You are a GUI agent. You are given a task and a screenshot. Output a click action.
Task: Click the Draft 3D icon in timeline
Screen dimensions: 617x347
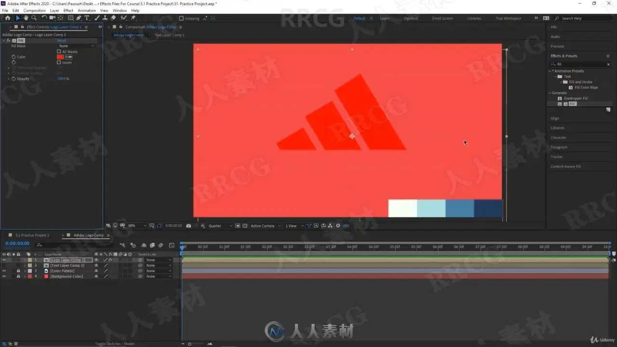(x=134, y=245)
